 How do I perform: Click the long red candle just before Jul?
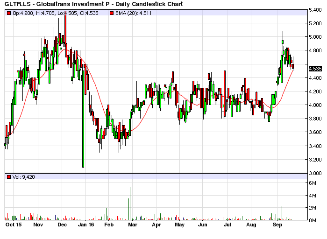[225, 93]
